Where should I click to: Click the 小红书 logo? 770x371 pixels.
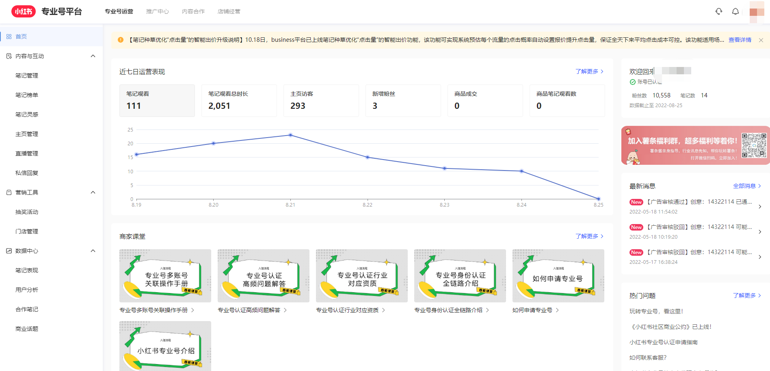click(x=24, y=11)
